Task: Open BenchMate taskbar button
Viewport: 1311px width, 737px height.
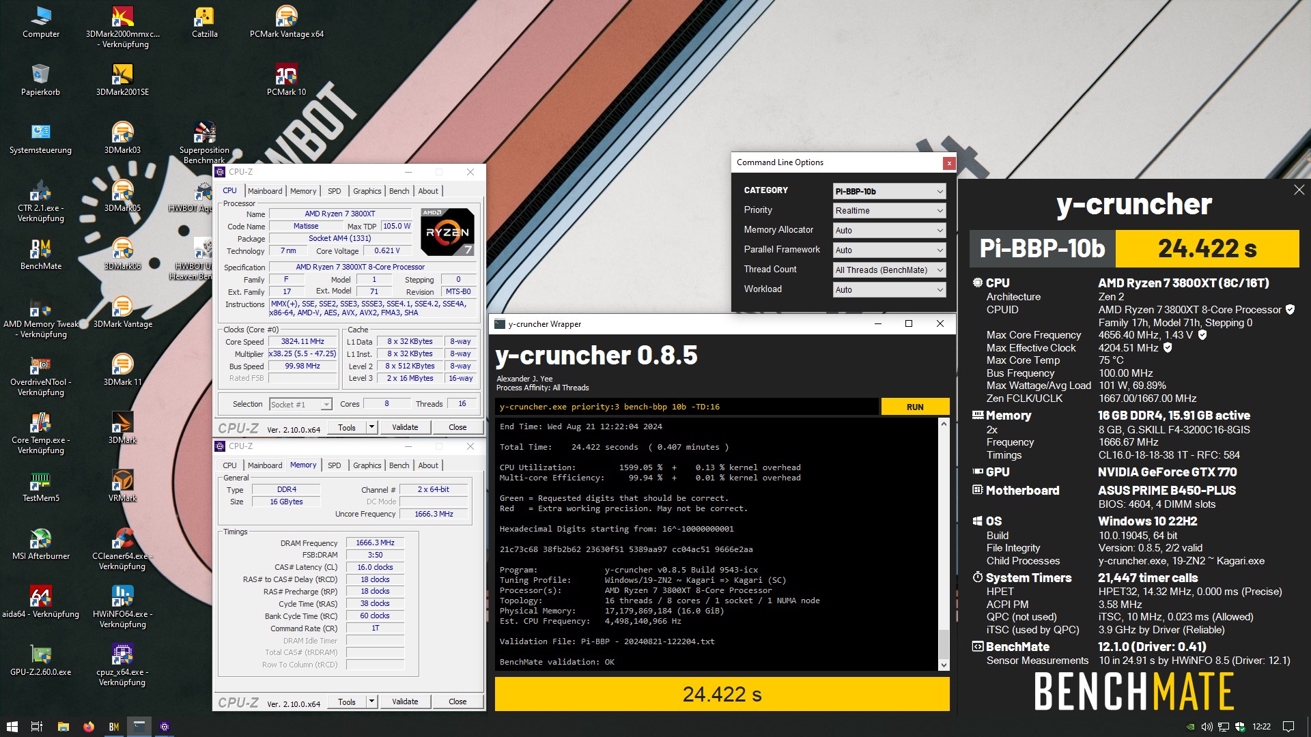Action: coord(114,727)
